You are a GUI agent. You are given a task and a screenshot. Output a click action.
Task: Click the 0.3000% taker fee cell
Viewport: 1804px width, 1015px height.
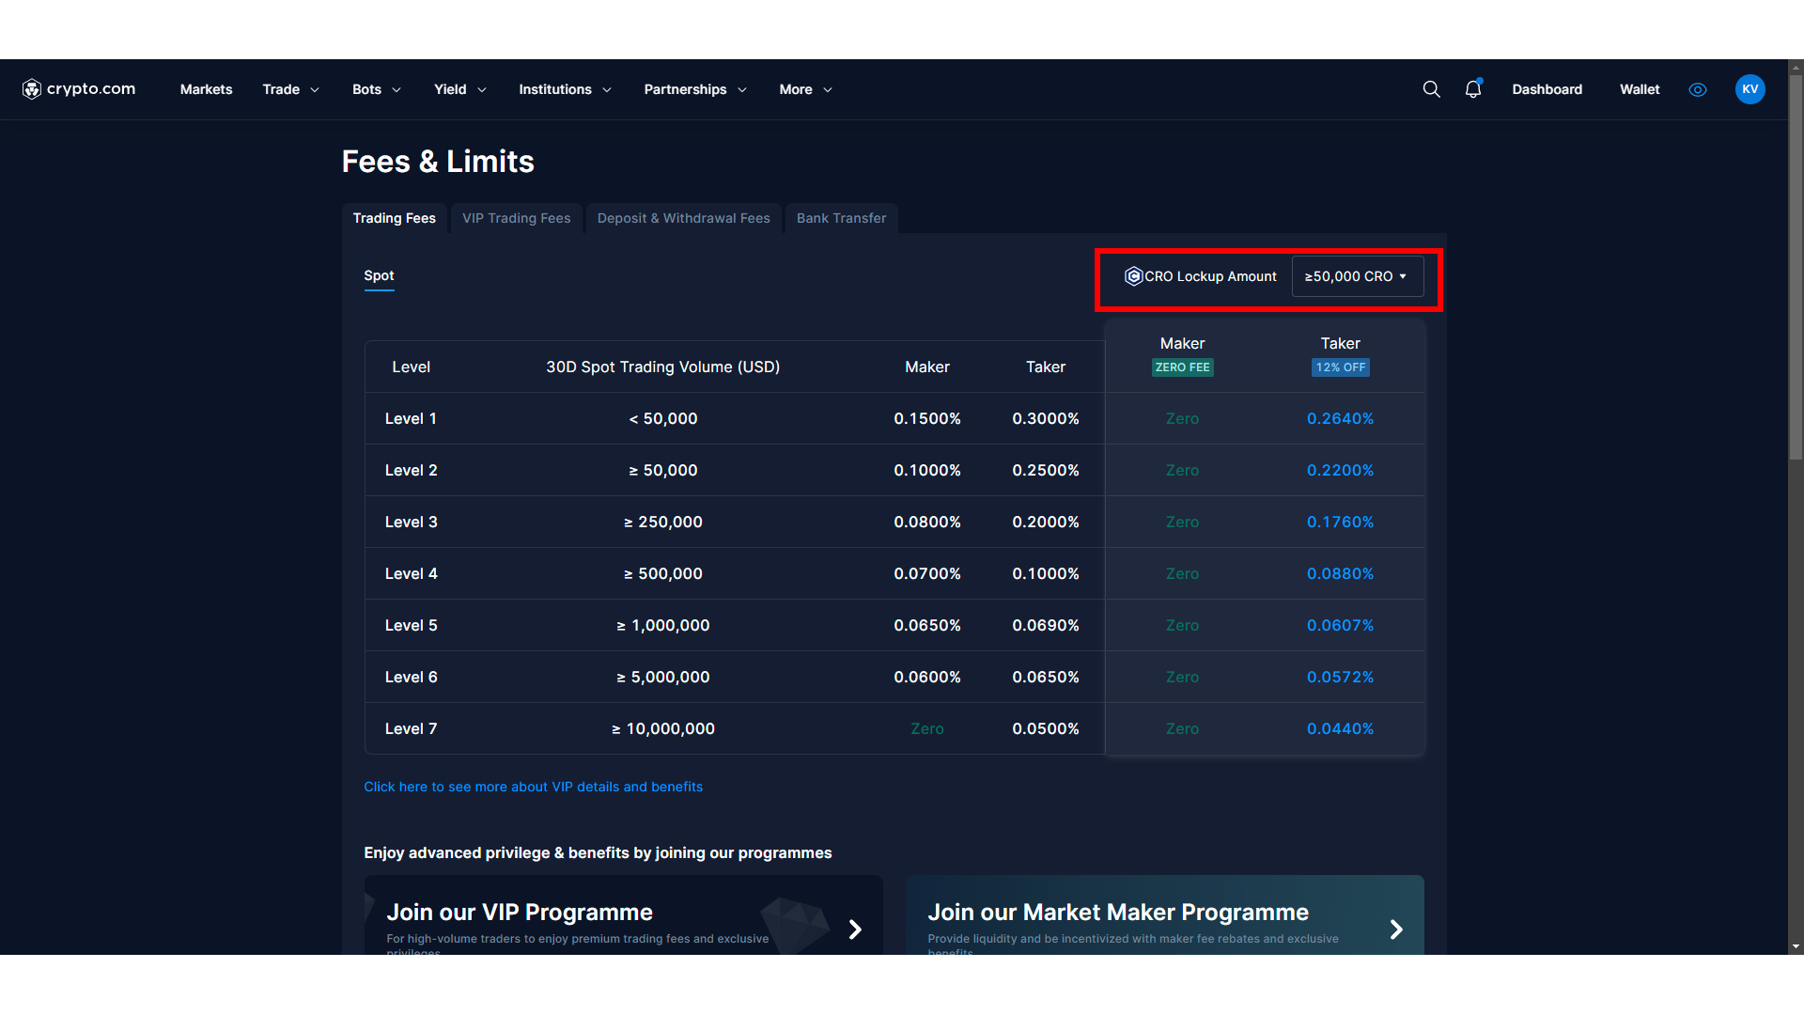pyautogui.click(x=1046, y=418)
